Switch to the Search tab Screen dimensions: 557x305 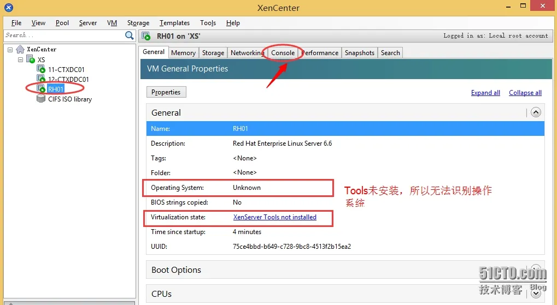(x=390, y=53)
